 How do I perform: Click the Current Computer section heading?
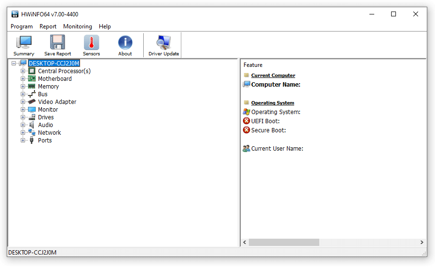tap(273, 75)
